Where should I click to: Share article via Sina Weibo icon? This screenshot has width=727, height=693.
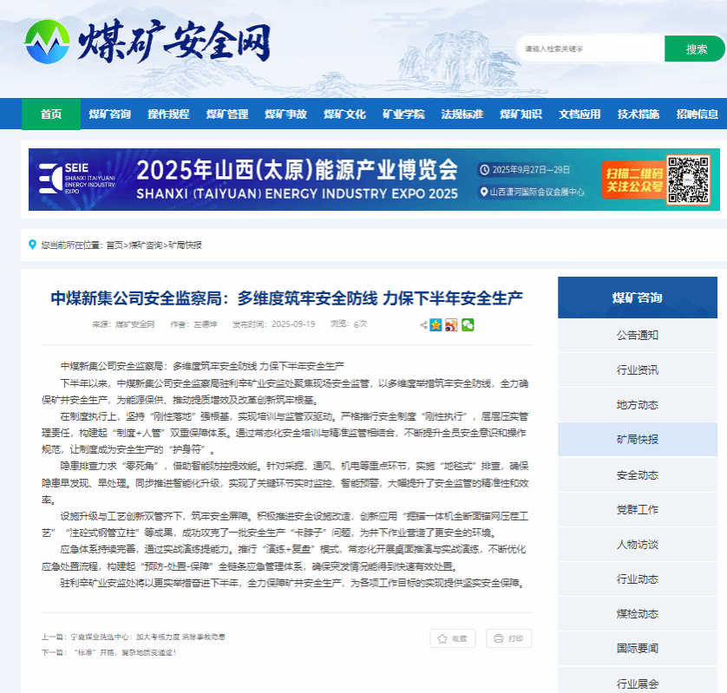tap(451, 324)
